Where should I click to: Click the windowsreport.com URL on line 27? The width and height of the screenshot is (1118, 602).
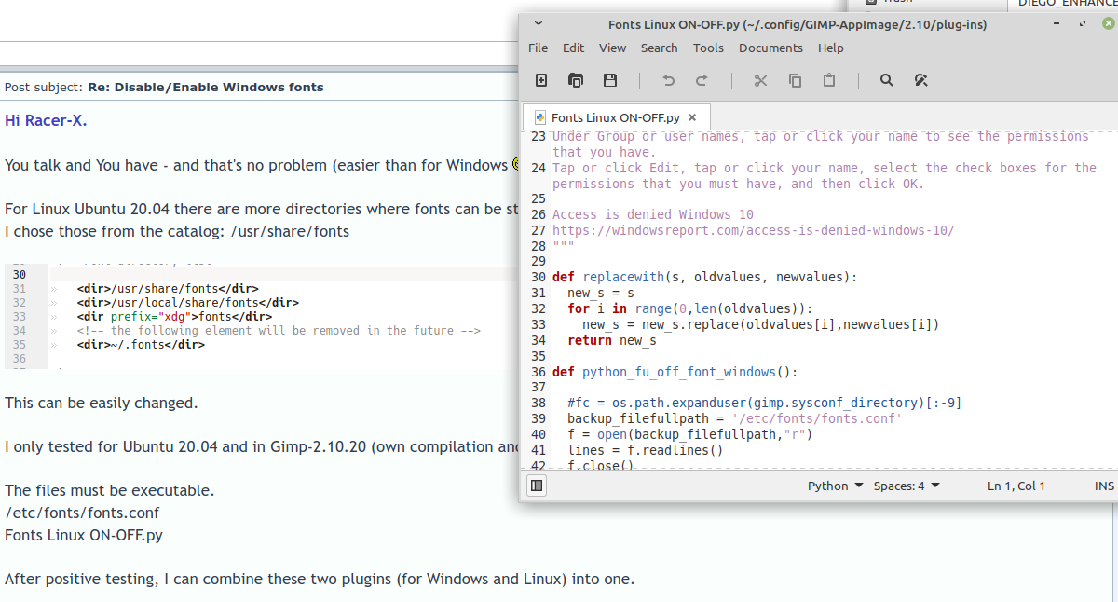(x=754, y=230)
